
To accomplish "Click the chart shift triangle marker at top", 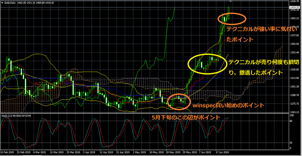I will point(230,2).
